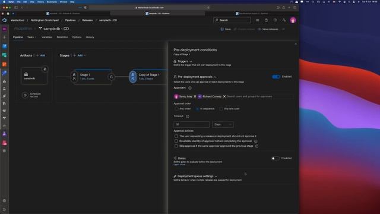380x214 pixels.
Task: Open more actions ellipsis next to View releases
Action: 284,29
